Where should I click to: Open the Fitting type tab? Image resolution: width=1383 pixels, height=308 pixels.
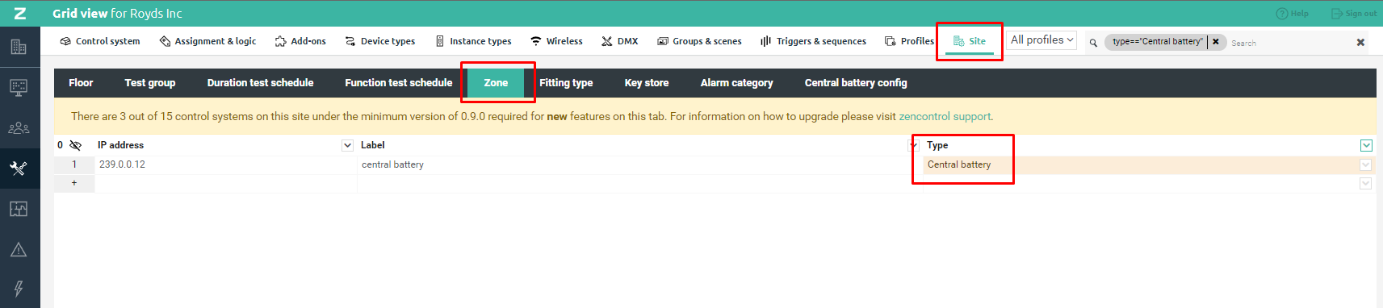point(566,83)
